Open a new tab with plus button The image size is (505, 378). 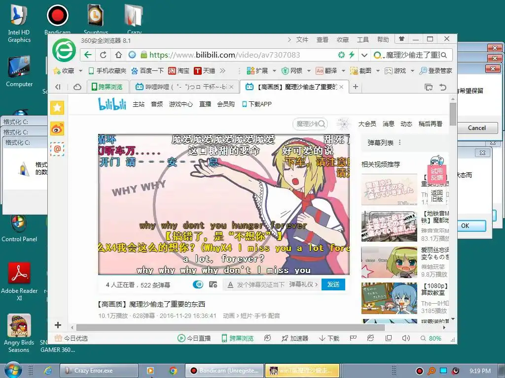pyautogui.click(x=356, y=87)
